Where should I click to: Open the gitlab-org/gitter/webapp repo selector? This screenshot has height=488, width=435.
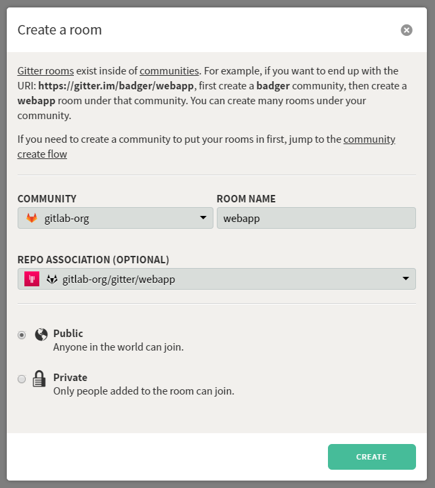click(x=217, y=279)
